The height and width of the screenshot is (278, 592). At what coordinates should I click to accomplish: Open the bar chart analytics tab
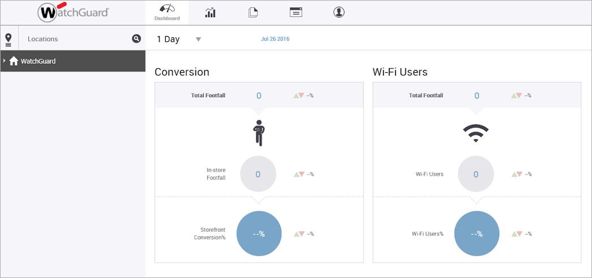pyautogui.click(x=211, y=12)
